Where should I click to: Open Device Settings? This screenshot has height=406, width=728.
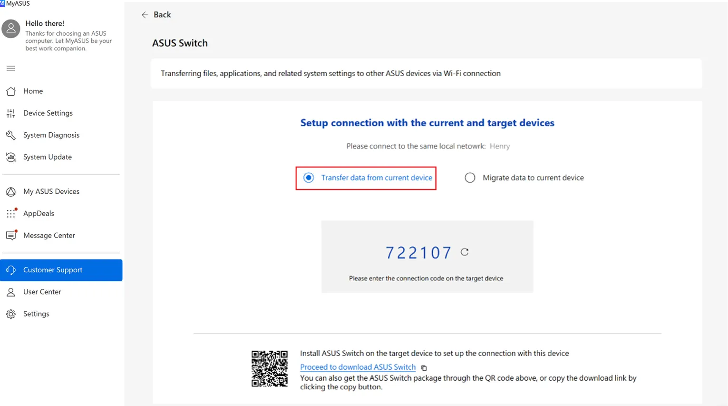[48, 113]
